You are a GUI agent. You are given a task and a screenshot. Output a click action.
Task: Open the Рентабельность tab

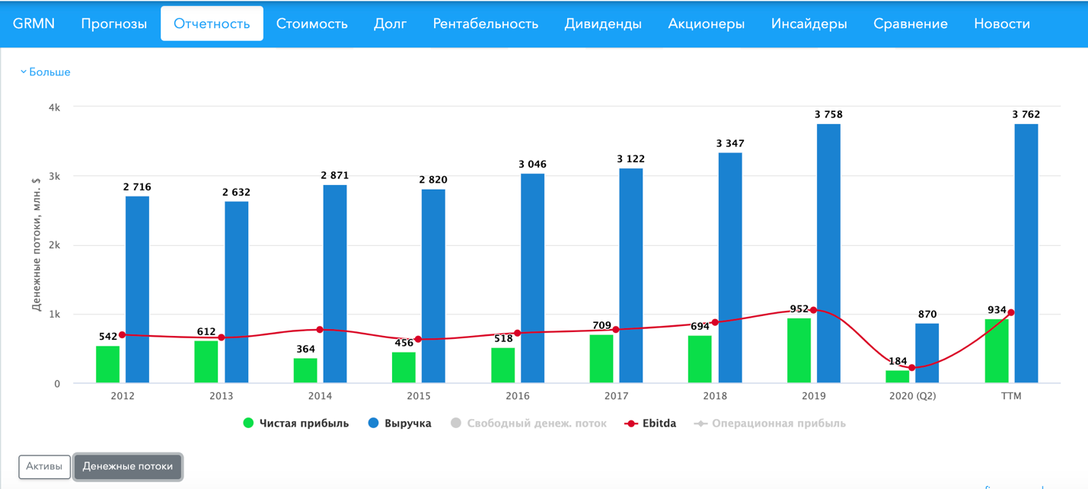tap(485, 24)
